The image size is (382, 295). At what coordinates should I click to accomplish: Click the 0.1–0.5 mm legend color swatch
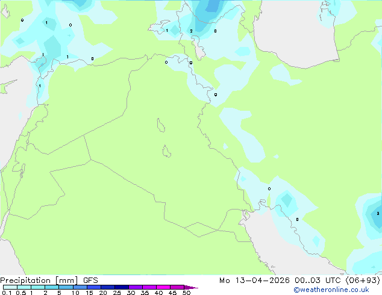(x=10, y=287)
